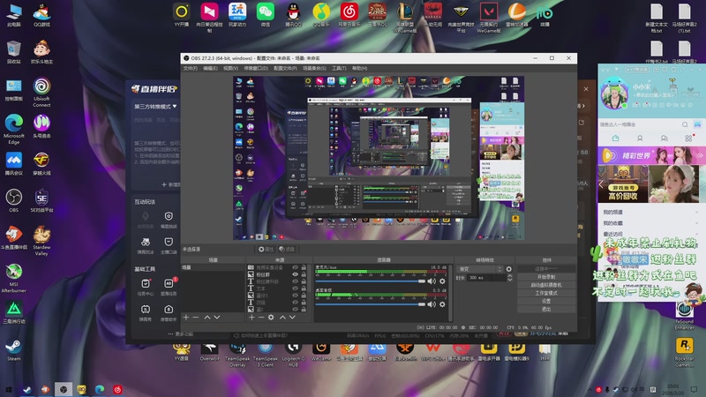The image size is (706, 397).
Task: Toggle lock on 文本 source
Action: point(304,288)
